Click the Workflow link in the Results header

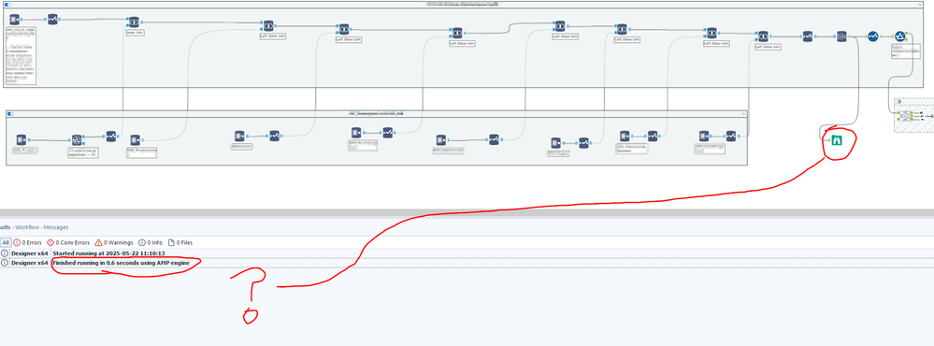tap(27, 227)
